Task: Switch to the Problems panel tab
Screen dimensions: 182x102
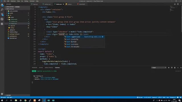Action: click(x=34, y=67)
